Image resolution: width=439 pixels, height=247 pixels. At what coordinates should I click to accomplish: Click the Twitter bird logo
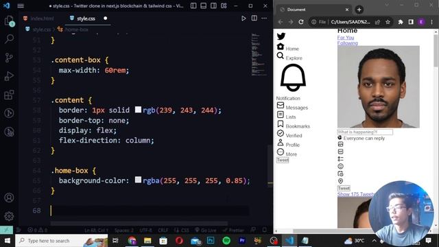pos(281,36)
